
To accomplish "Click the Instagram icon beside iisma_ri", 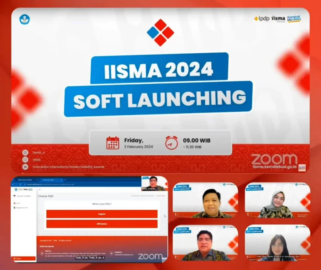I will (25, 153).
